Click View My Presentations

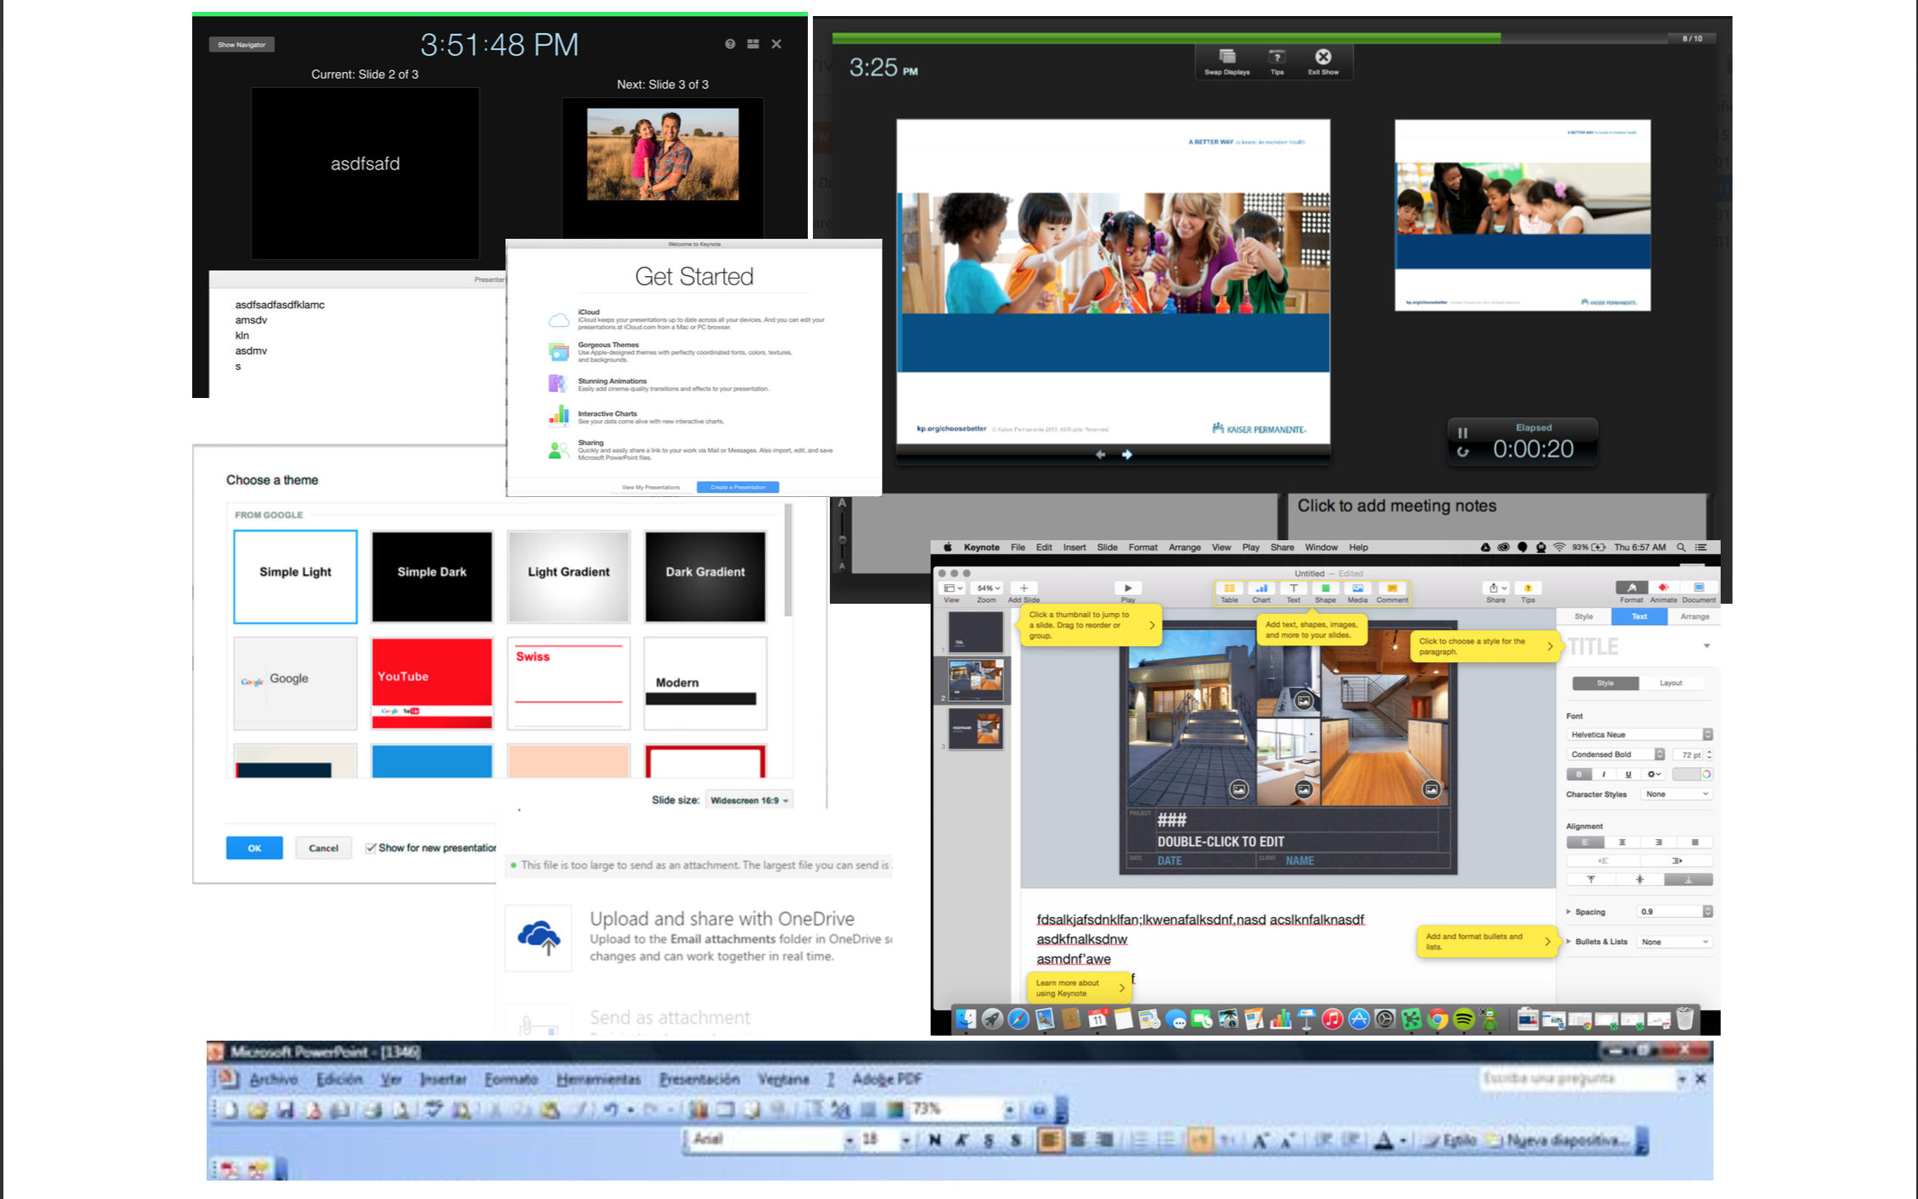click(x=650, y=487)
